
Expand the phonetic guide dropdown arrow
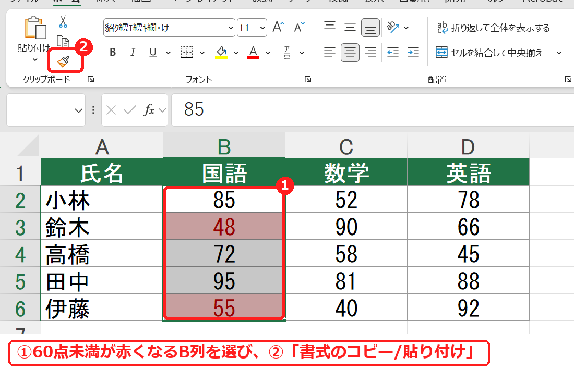click(302, 53)
